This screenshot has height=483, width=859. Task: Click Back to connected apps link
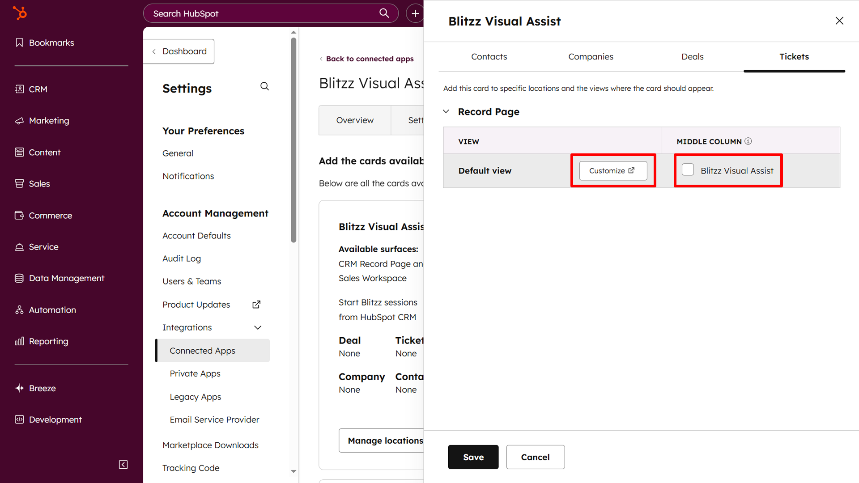tap(370, 59)
